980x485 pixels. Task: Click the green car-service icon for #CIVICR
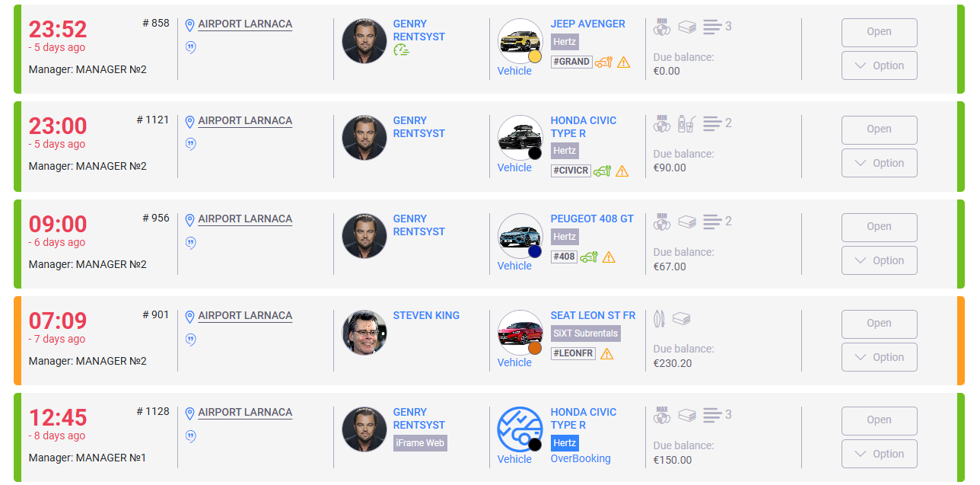(602, 171)
